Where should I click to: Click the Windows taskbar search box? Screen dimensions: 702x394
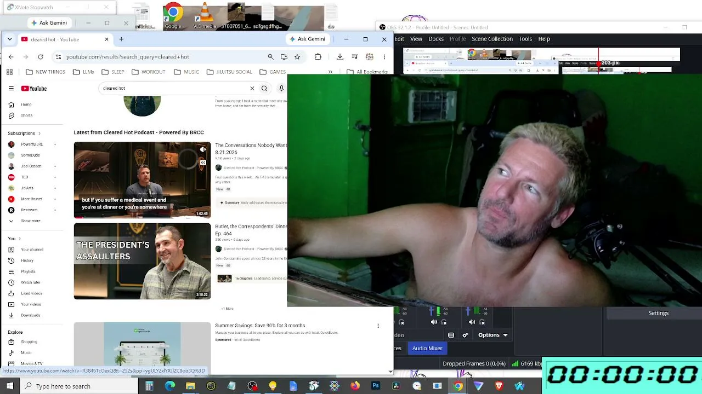pos(80,386)
